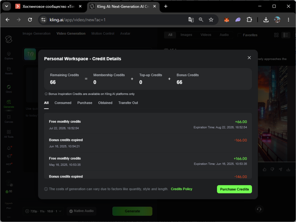Select the All credits tab
The width and height of the screenshot is (296, 222).
pos(46,103)
